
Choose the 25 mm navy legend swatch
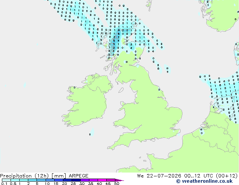point(76,180)
